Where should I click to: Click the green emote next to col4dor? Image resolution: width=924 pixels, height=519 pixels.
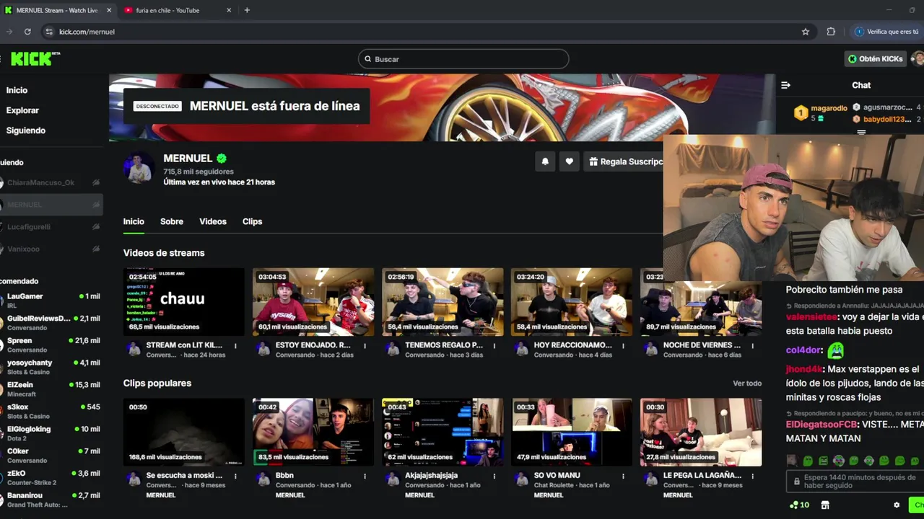tap(835, 350)
